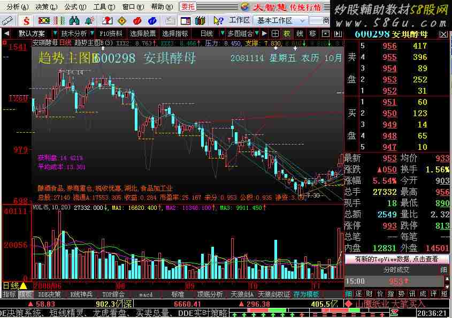Select the 指 tab in side panel

tap(390, 294)
